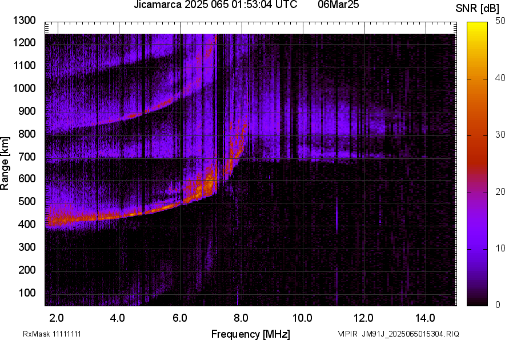Click the colorbar tick label "30"

click(x=500, y=134)
